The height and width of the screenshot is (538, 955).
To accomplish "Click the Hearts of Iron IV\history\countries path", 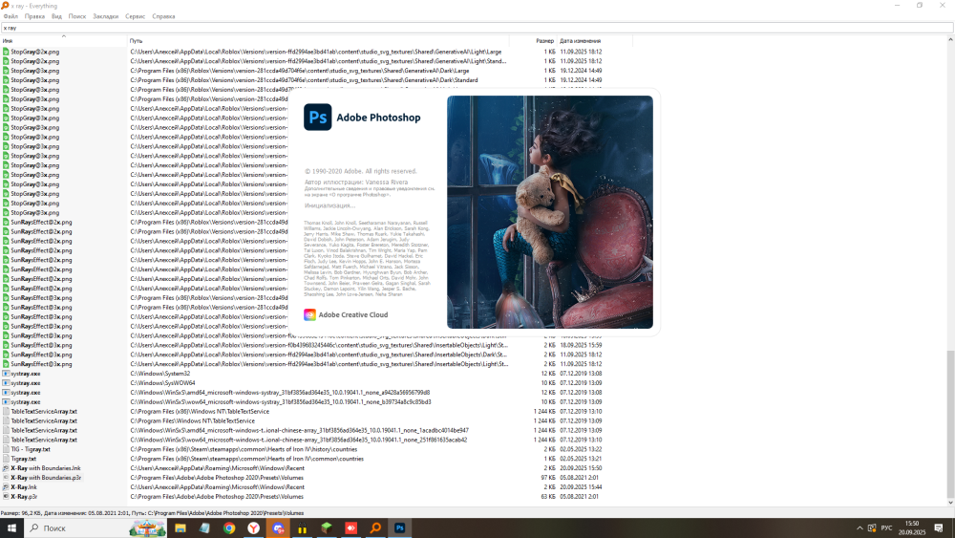I will pos(244,449).
